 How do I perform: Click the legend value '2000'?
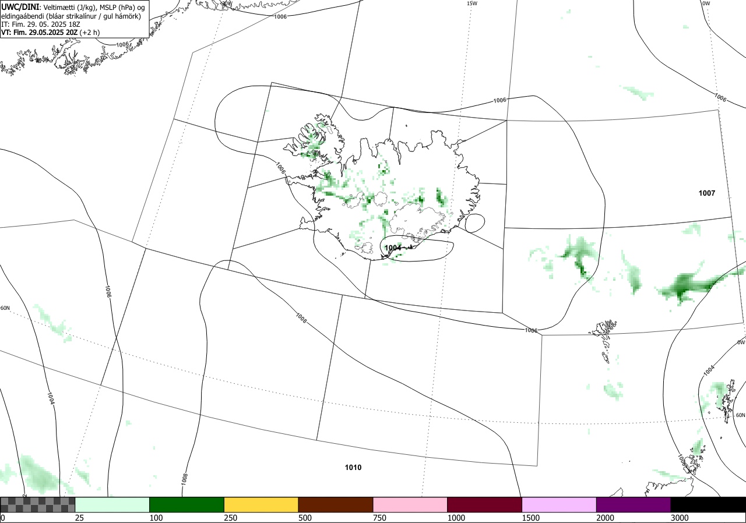(x=605, y=518)
